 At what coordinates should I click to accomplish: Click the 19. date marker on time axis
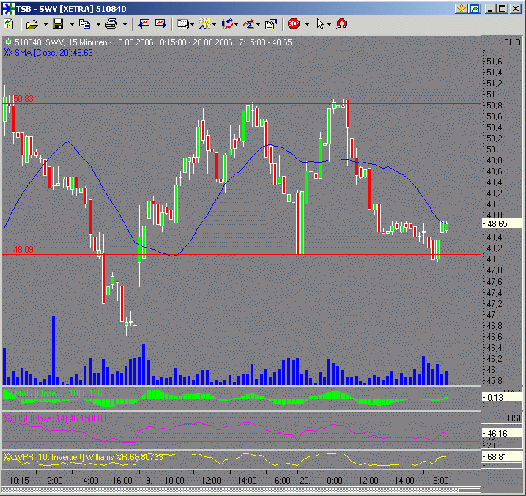pyautogui.click(x=147, y=480)
